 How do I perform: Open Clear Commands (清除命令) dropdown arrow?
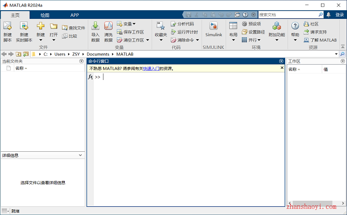pos(197,40)
